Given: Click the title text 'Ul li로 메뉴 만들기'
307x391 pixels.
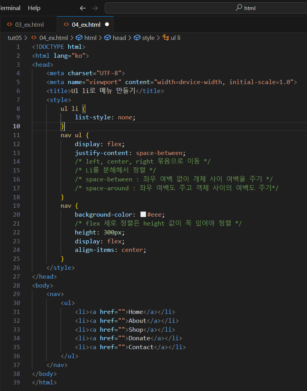Looking at the screenshot, I should (x=103, y=91).
